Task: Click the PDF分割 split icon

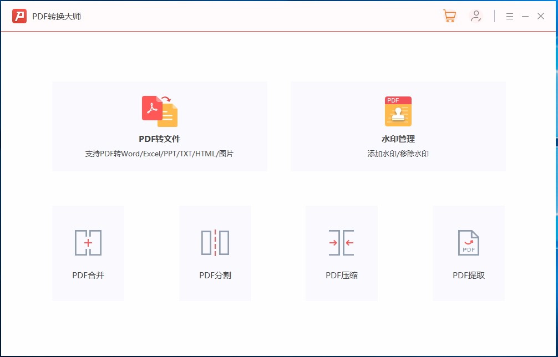Action: click(215, 243)
